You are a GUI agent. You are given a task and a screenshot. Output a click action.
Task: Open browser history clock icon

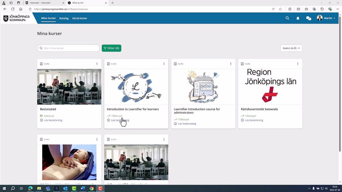coord(322,9)
